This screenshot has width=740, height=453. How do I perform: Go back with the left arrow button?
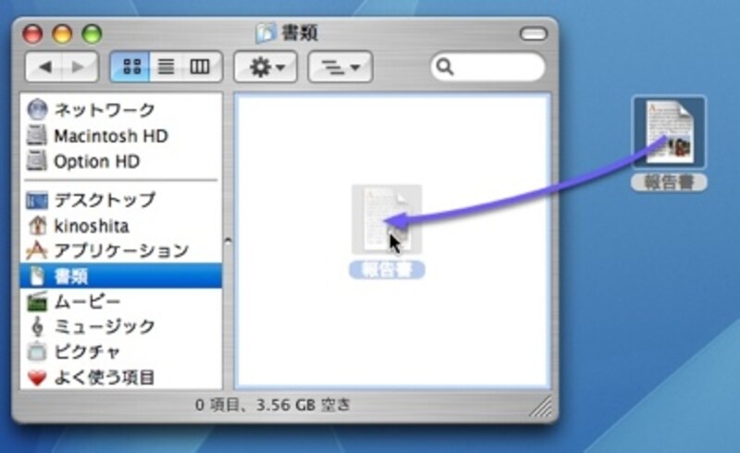click(x=43, y=67)
